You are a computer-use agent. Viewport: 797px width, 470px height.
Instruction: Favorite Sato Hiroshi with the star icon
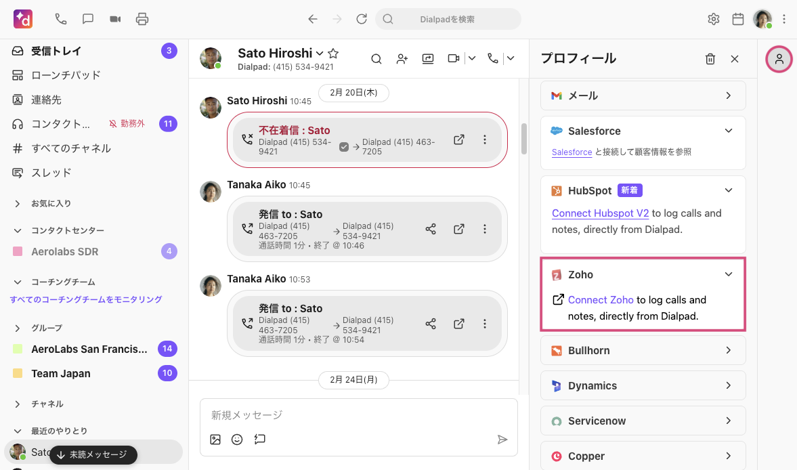tap(333, 54)
